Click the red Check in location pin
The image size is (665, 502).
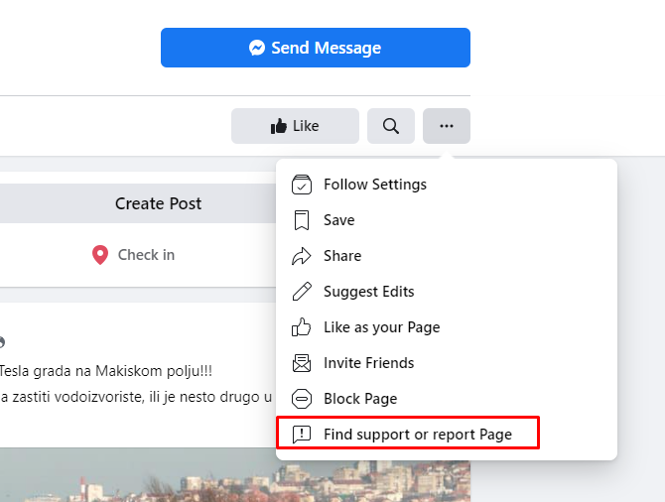[x=100, y=255]
